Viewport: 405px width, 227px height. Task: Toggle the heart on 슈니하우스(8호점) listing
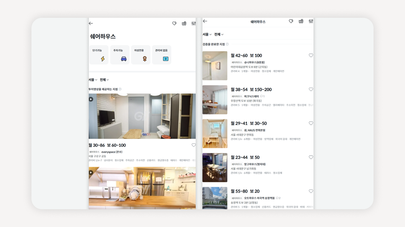[311, 56]
